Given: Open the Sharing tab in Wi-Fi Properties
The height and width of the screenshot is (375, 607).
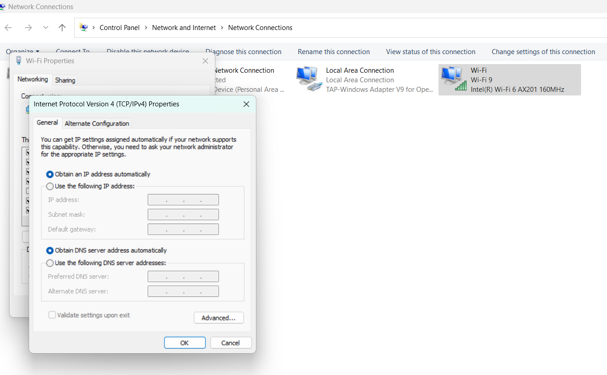Looking at the screenshot, I should [x=65, y=80].
